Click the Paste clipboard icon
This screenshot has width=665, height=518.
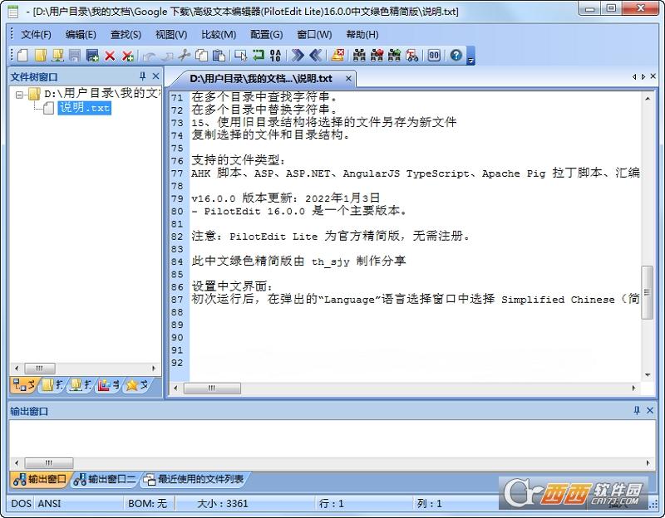click(x=219, y=56)
